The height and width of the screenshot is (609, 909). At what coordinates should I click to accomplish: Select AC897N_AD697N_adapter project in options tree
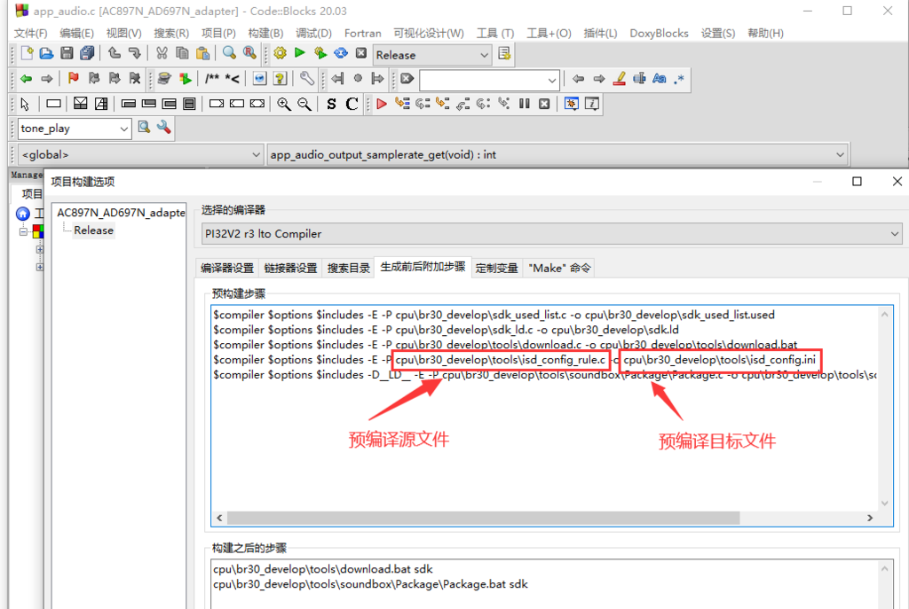(x=121, y=213)
